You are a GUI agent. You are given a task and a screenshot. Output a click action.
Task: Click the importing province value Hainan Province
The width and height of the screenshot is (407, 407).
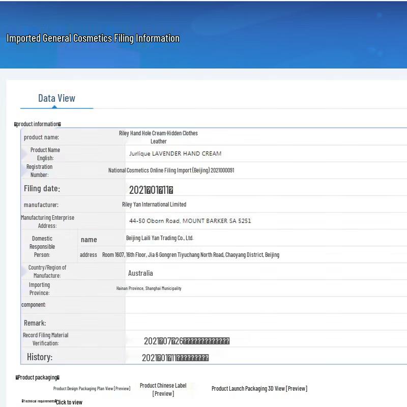(149, 288)
